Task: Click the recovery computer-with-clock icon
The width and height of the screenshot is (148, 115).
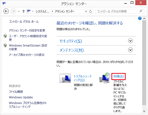Action: (x=105, y=78)
